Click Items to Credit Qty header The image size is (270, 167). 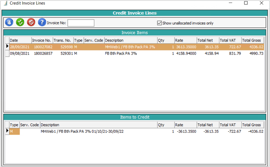pyautogui.click(x=166, y=125)
